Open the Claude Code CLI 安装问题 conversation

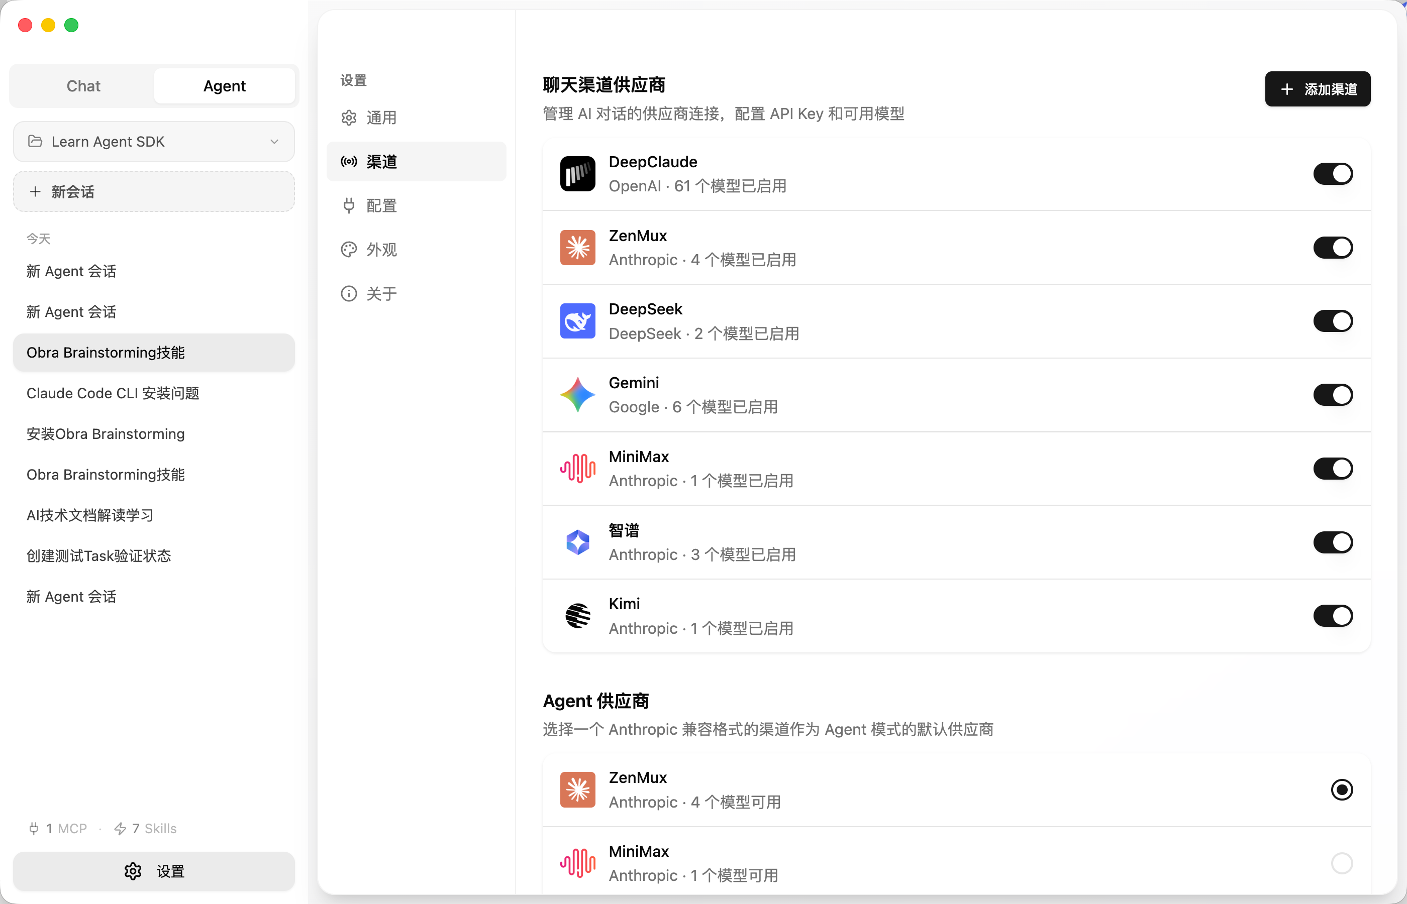[x=113, y=393]
